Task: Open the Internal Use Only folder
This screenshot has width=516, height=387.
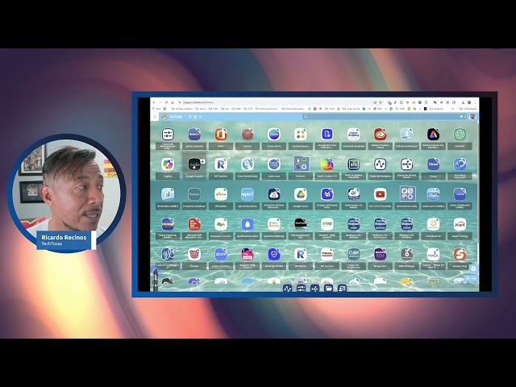Action: (x=407, y=193)
